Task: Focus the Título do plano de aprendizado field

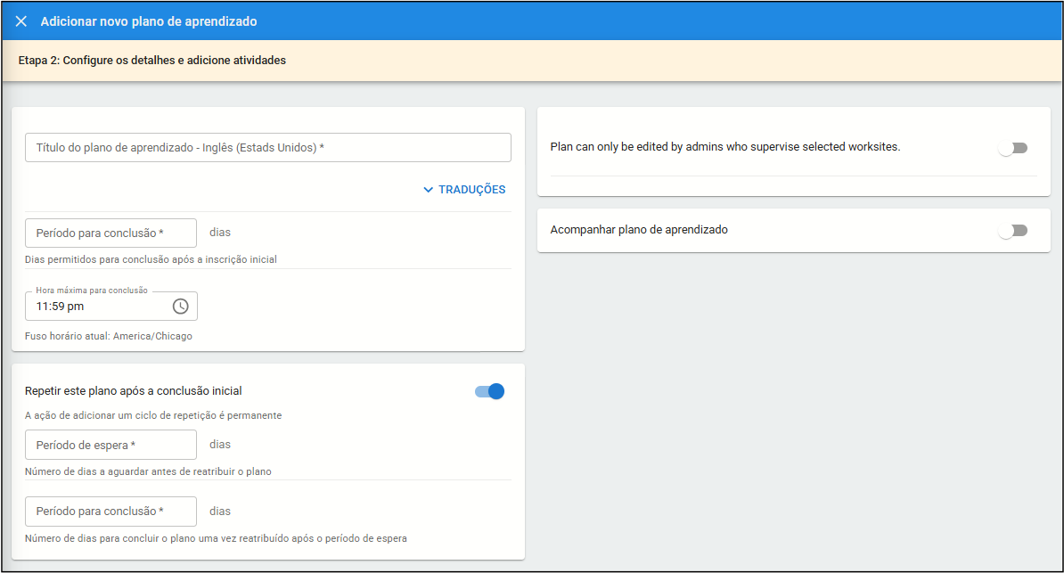Action: pyautogui.click(x=267, y=148)
